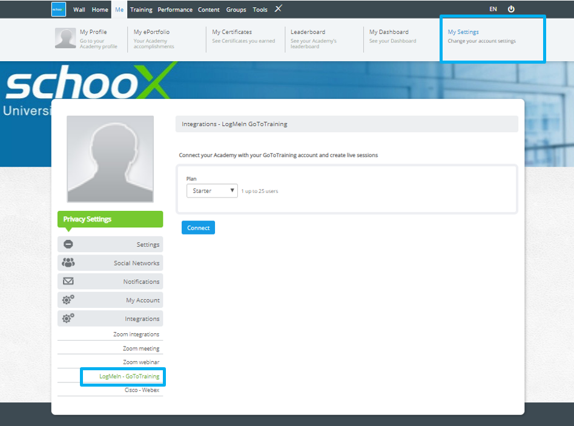The width and height of the screenshot is (574, 426).
Task: Open the Leaderboard link
Action: [x=308, y=32]
